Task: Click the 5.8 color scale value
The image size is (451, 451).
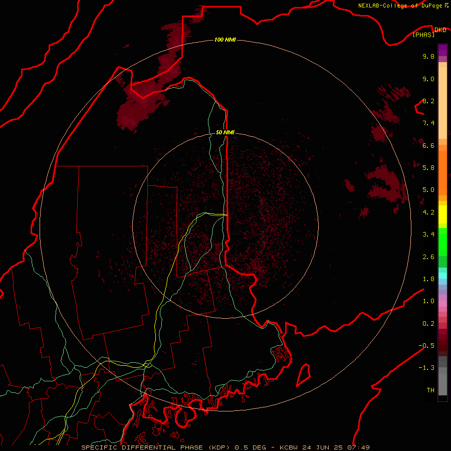Action: (x=428, y=168)
